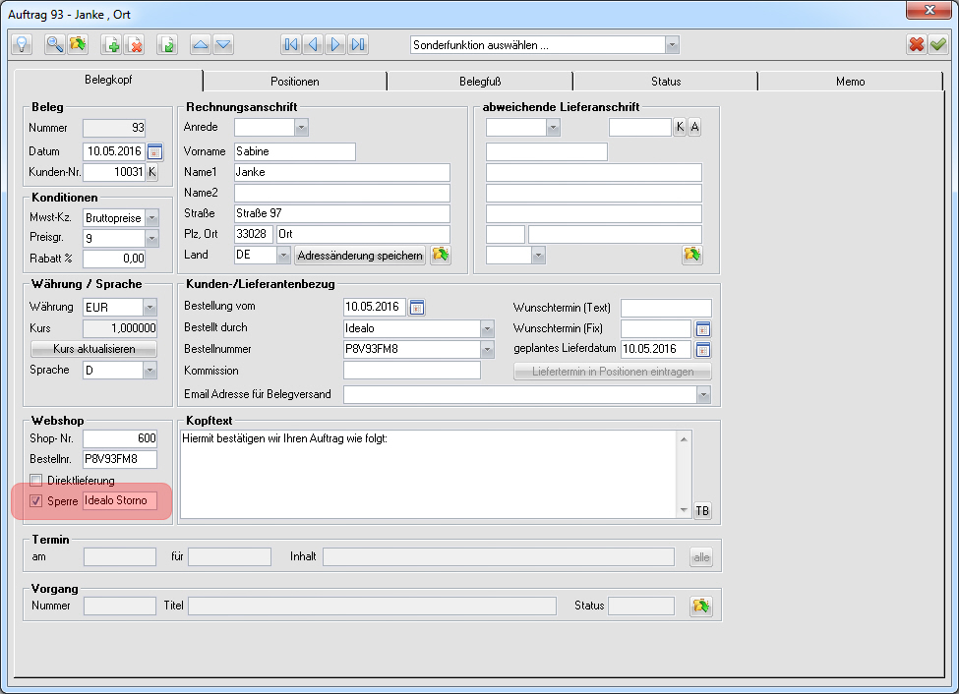Image resolution: width=959 pixels, height=694 pixels.
Task: Open calendar for Wunschtermin (Fix)
Action: 702,329
